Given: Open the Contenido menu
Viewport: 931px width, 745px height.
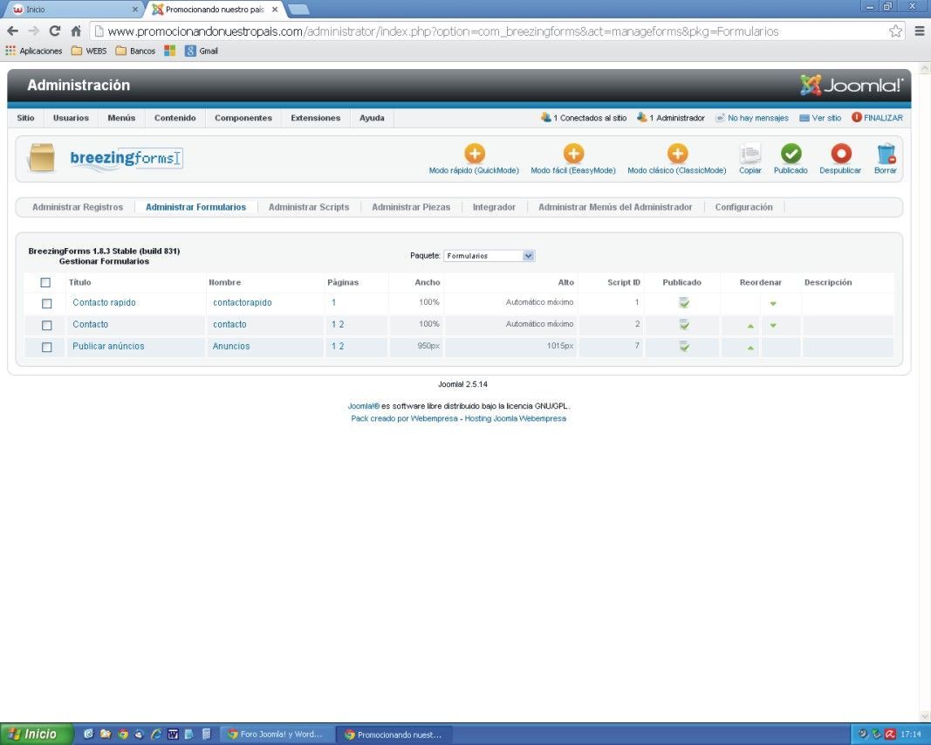Looking at the screenshot, I should click(175, 118).
